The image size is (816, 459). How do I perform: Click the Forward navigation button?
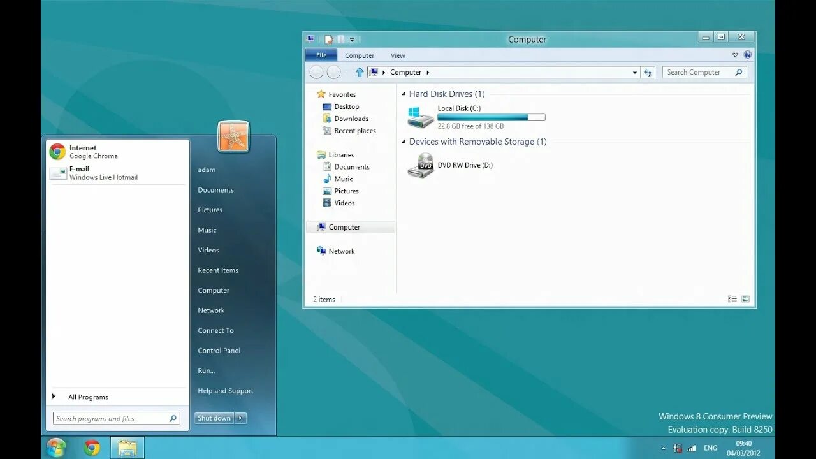point(333,72)
